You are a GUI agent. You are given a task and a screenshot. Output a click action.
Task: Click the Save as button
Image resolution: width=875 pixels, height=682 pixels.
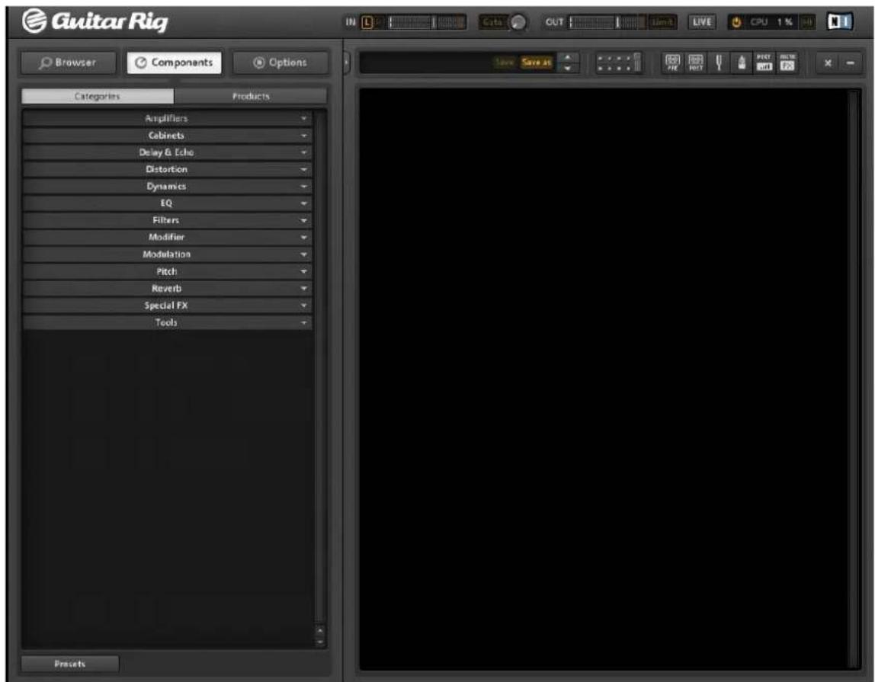(x=537, y=62)
